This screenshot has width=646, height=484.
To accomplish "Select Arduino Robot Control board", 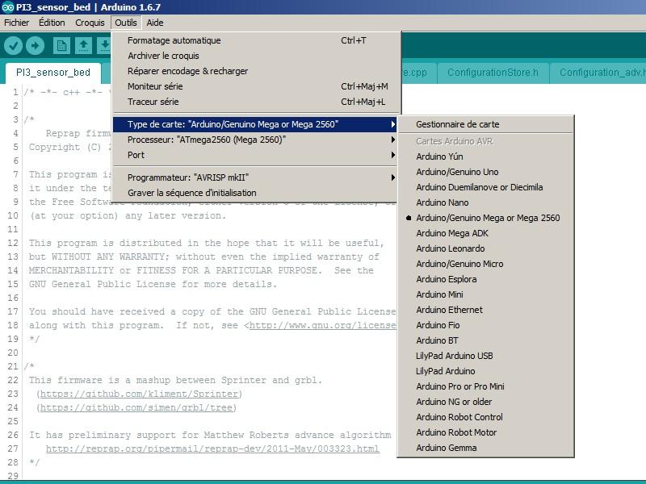I will [x=486, y=417].
